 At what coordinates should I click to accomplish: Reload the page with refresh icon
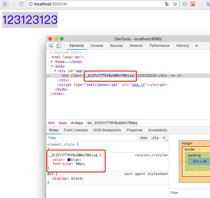pyautogui.click(x=21, y=4)
